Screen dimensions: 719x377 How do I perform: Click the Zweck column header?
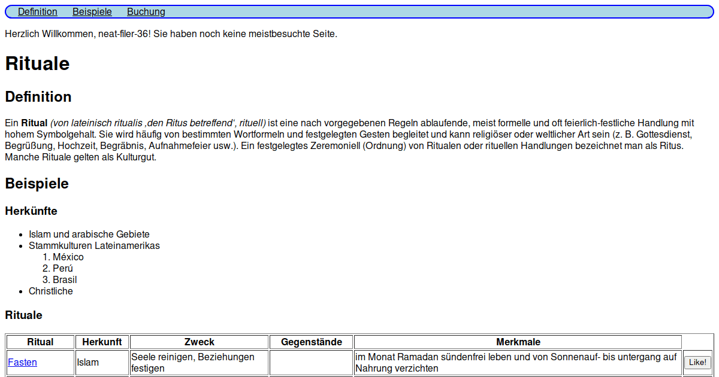point(198,342)
